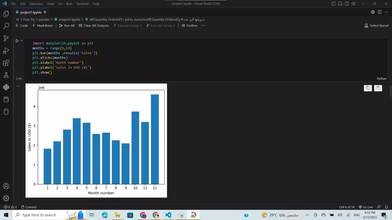392x220 pixels.
Task: Split the editor right
Action: pyautogui.click(x=379, y=12)
